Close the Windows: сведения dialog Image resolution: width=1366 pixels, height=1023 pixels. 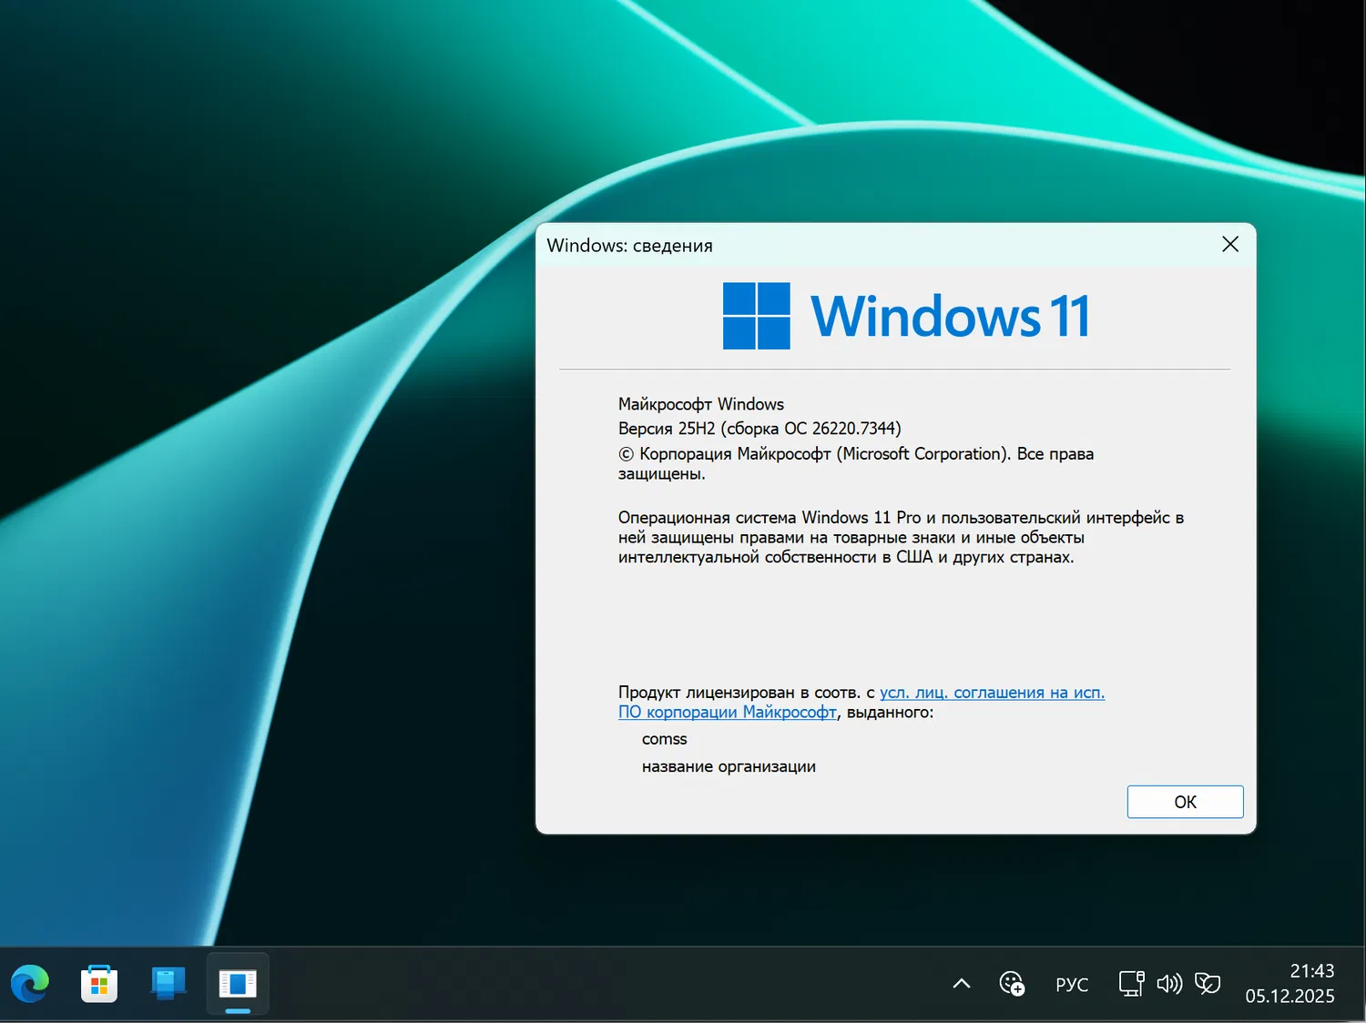tap(1230, 244)
